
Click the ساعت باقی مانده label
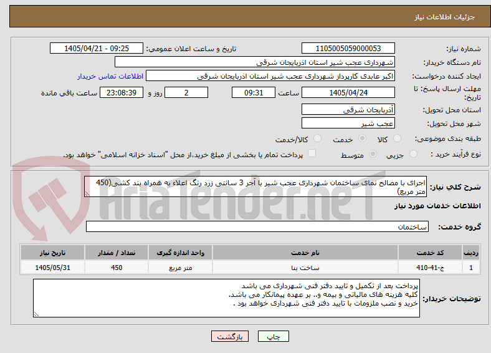pos(69,93)
